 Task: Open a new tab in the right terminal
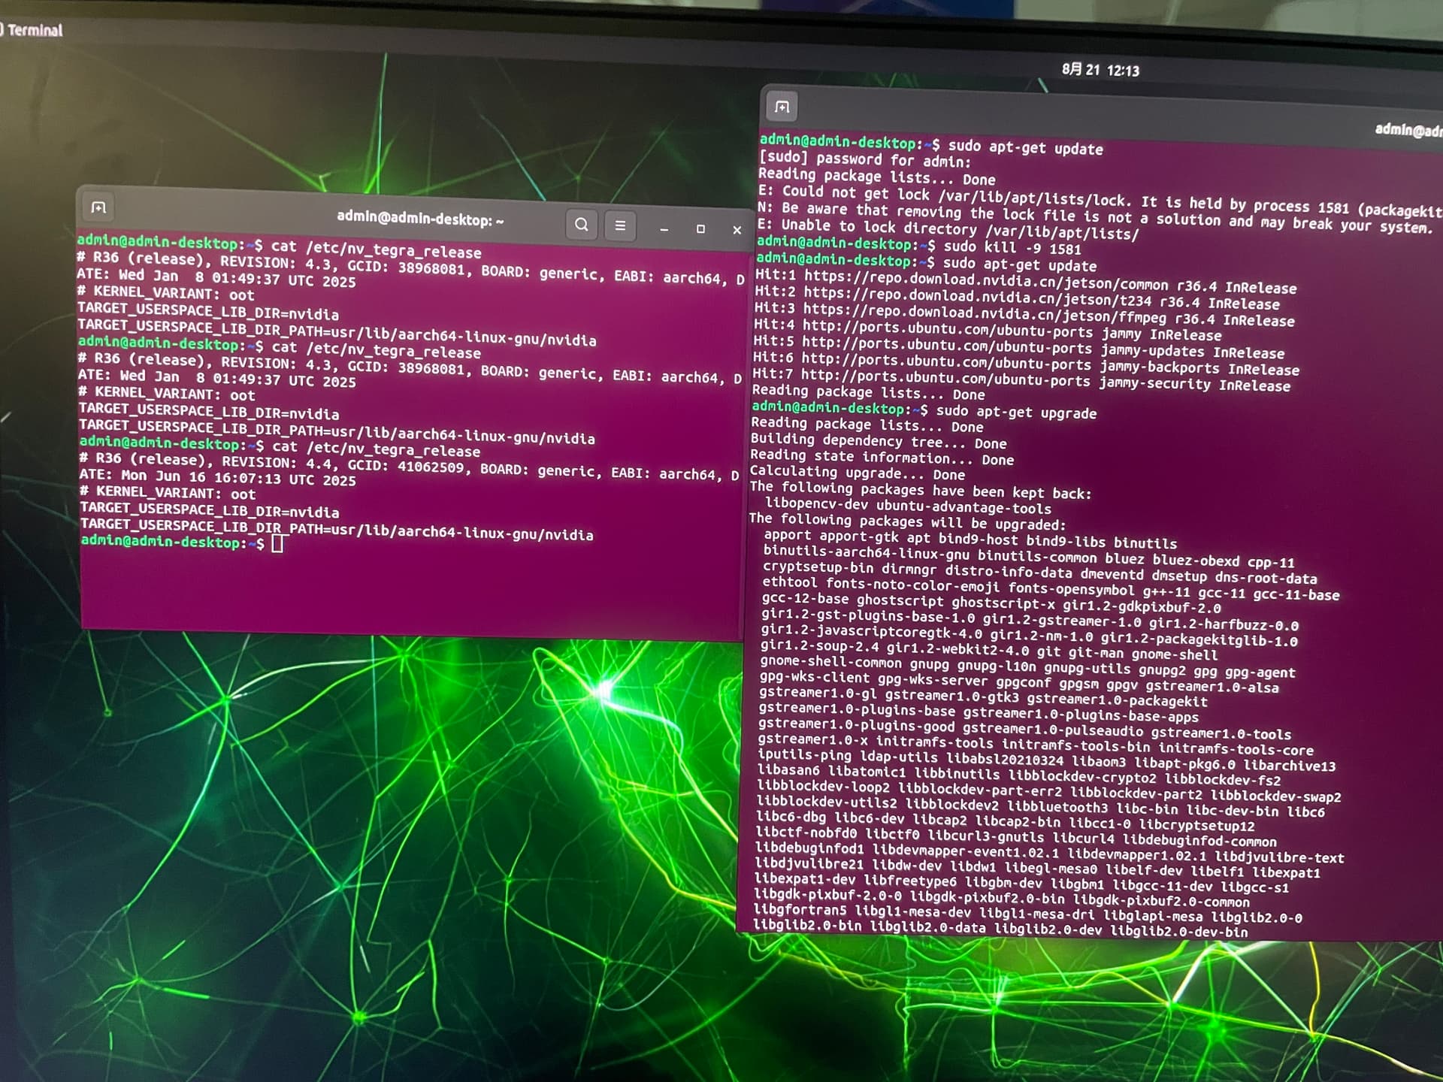782,107
